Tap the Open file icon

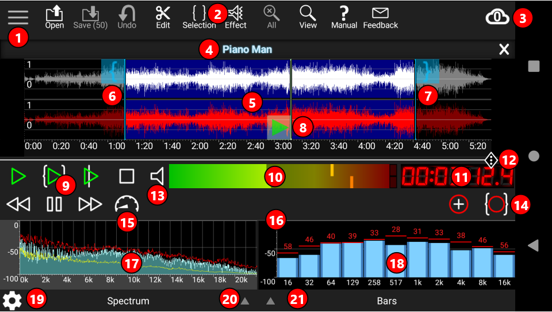tap(55, 17)
